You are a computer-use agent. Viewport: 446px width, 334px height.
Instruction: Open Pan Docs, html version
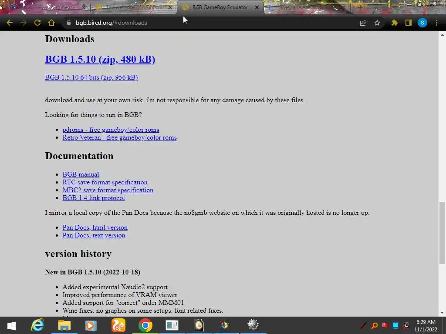click(x=95, y=227)
